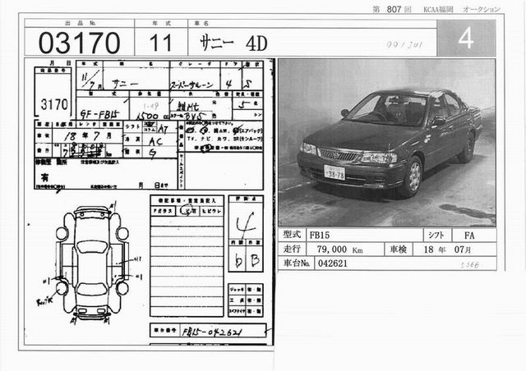This screenshot has height=371, width=526.
Task: Click the lot number 03170 header box
Action: (73, 42)
